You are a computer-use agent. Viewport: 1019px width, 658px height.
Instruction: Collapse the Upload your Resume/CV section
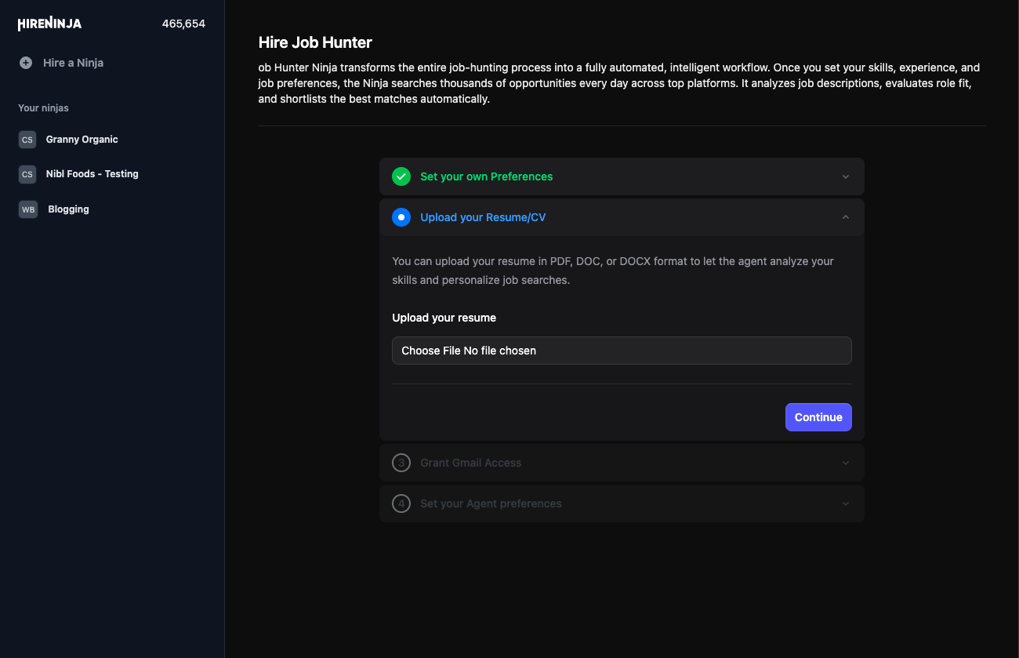[845, 217]
